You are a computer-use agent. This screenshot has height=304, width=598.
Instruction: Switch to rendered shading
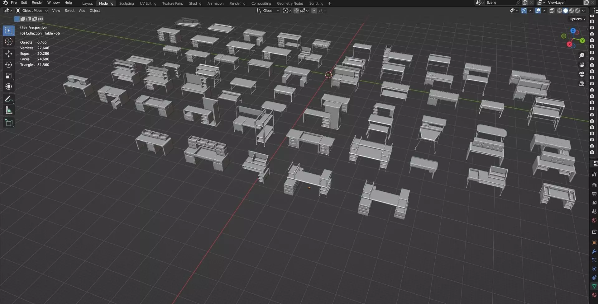tap(577, 11)
